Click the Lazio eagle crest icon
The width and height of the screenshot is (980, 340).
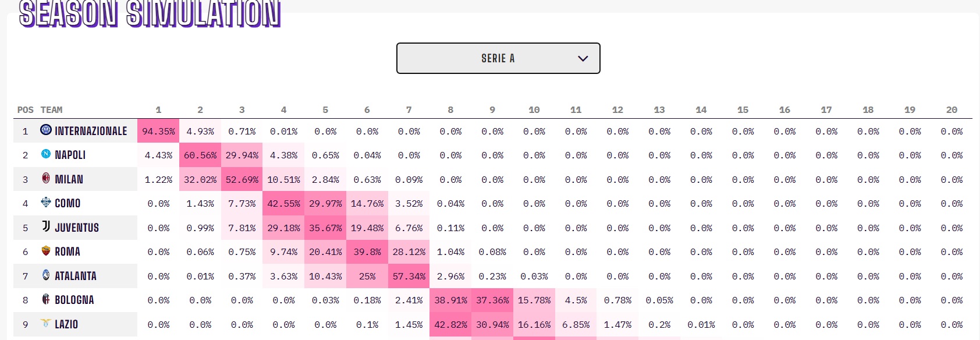coord(46,323)
